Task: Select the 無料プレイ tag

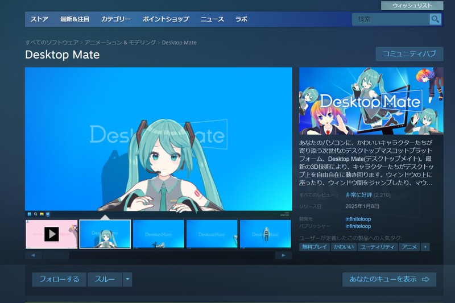Action: click(315, 247)
